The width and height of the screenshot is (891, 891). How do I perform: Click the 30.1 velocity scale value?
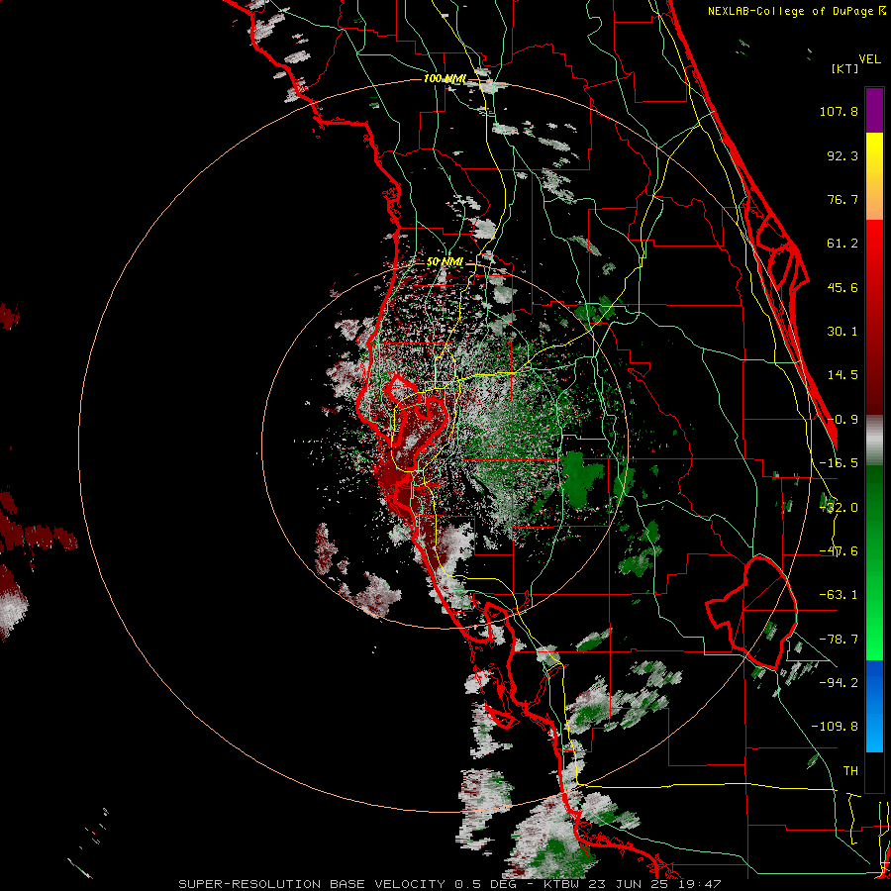[x=842, y=332]
